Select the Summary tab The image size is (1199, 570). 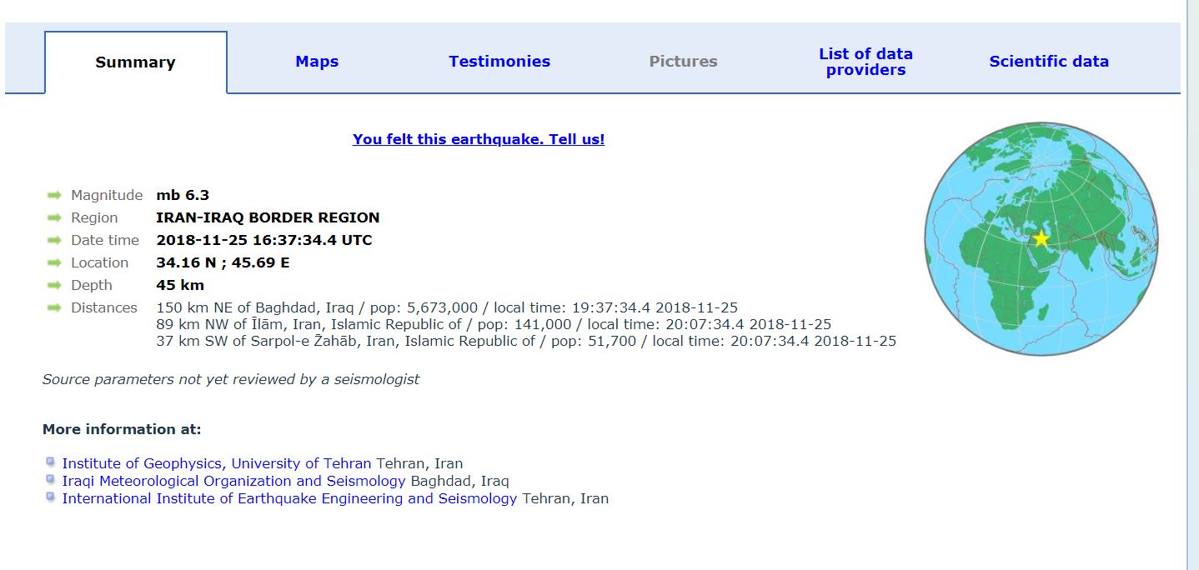point(135,62)
